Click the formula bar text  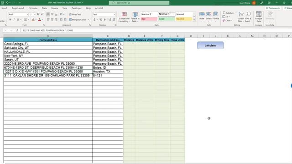[48, 31]
